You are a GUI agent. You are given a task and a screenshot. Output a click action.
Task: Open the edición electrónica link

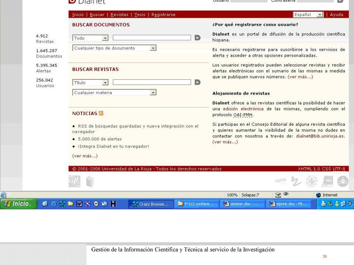point(243,109)
